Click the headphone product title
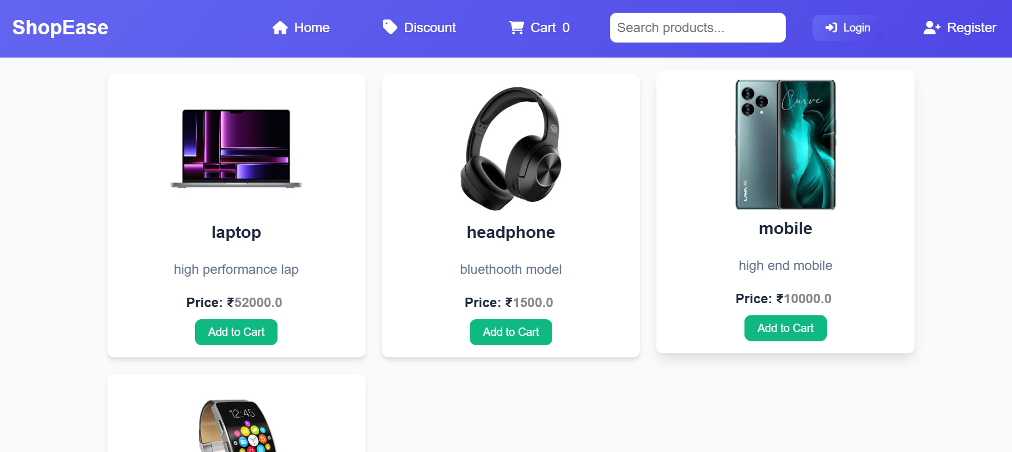 coord(511,232)
